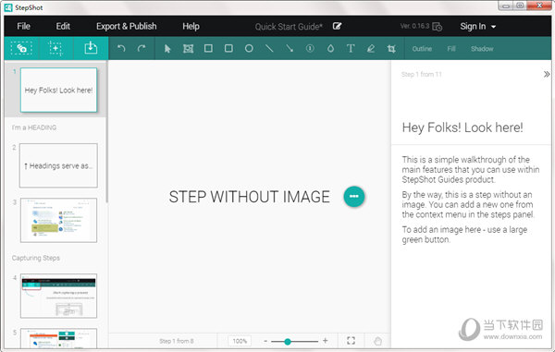Click the Step 1 from 11 label
The image size is (555, 352).
pos(421,74)
